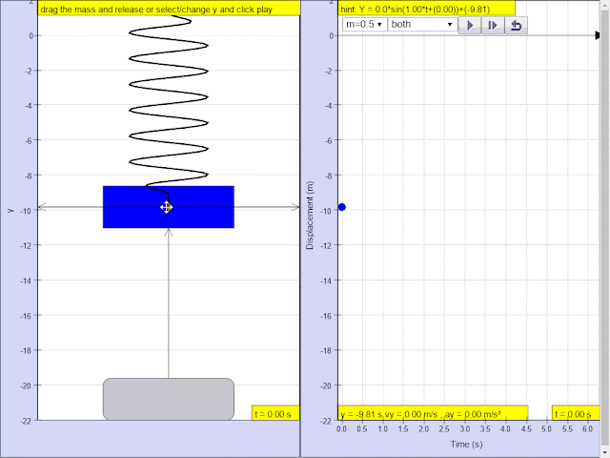The image size is (610, 458).
Task: Click the move-cursor handle on the mass
Action: tap(167, 207)
